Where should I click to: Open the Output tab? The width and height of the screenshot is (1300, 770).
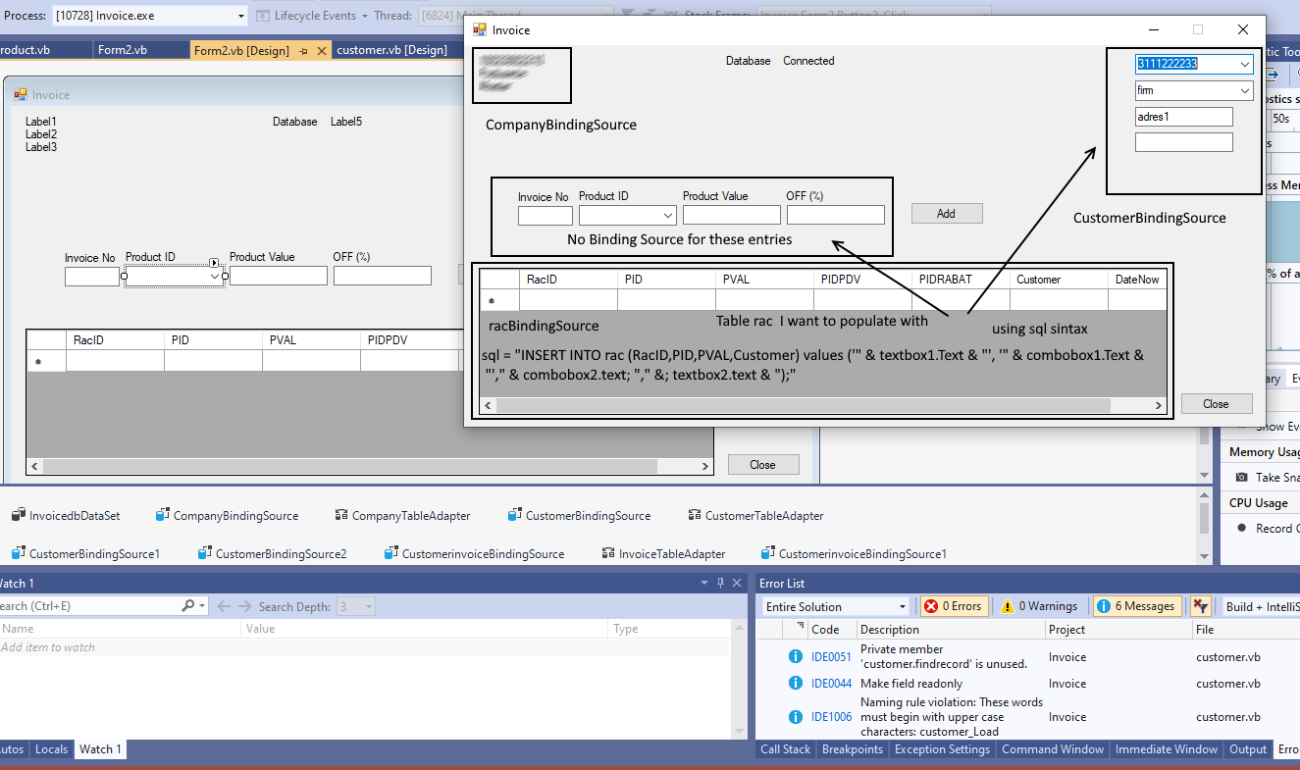1248,749
